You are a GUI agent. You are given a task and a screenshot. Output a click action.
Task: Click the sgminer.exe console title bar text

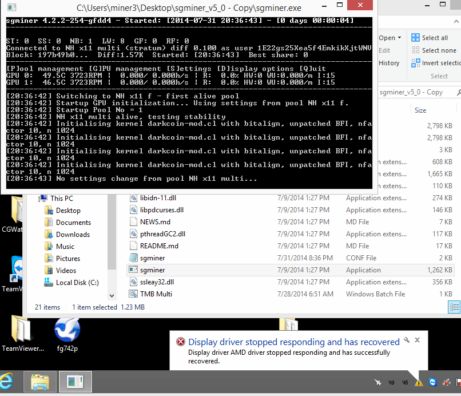pos(189,8)
